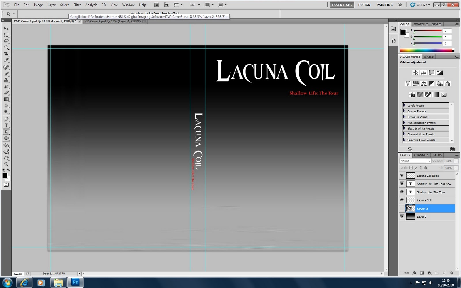
Task: Select the Crop tool
Action: [6, 54]
